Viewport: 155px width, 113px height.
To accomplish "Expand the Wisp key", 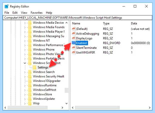I will point(25,104).
